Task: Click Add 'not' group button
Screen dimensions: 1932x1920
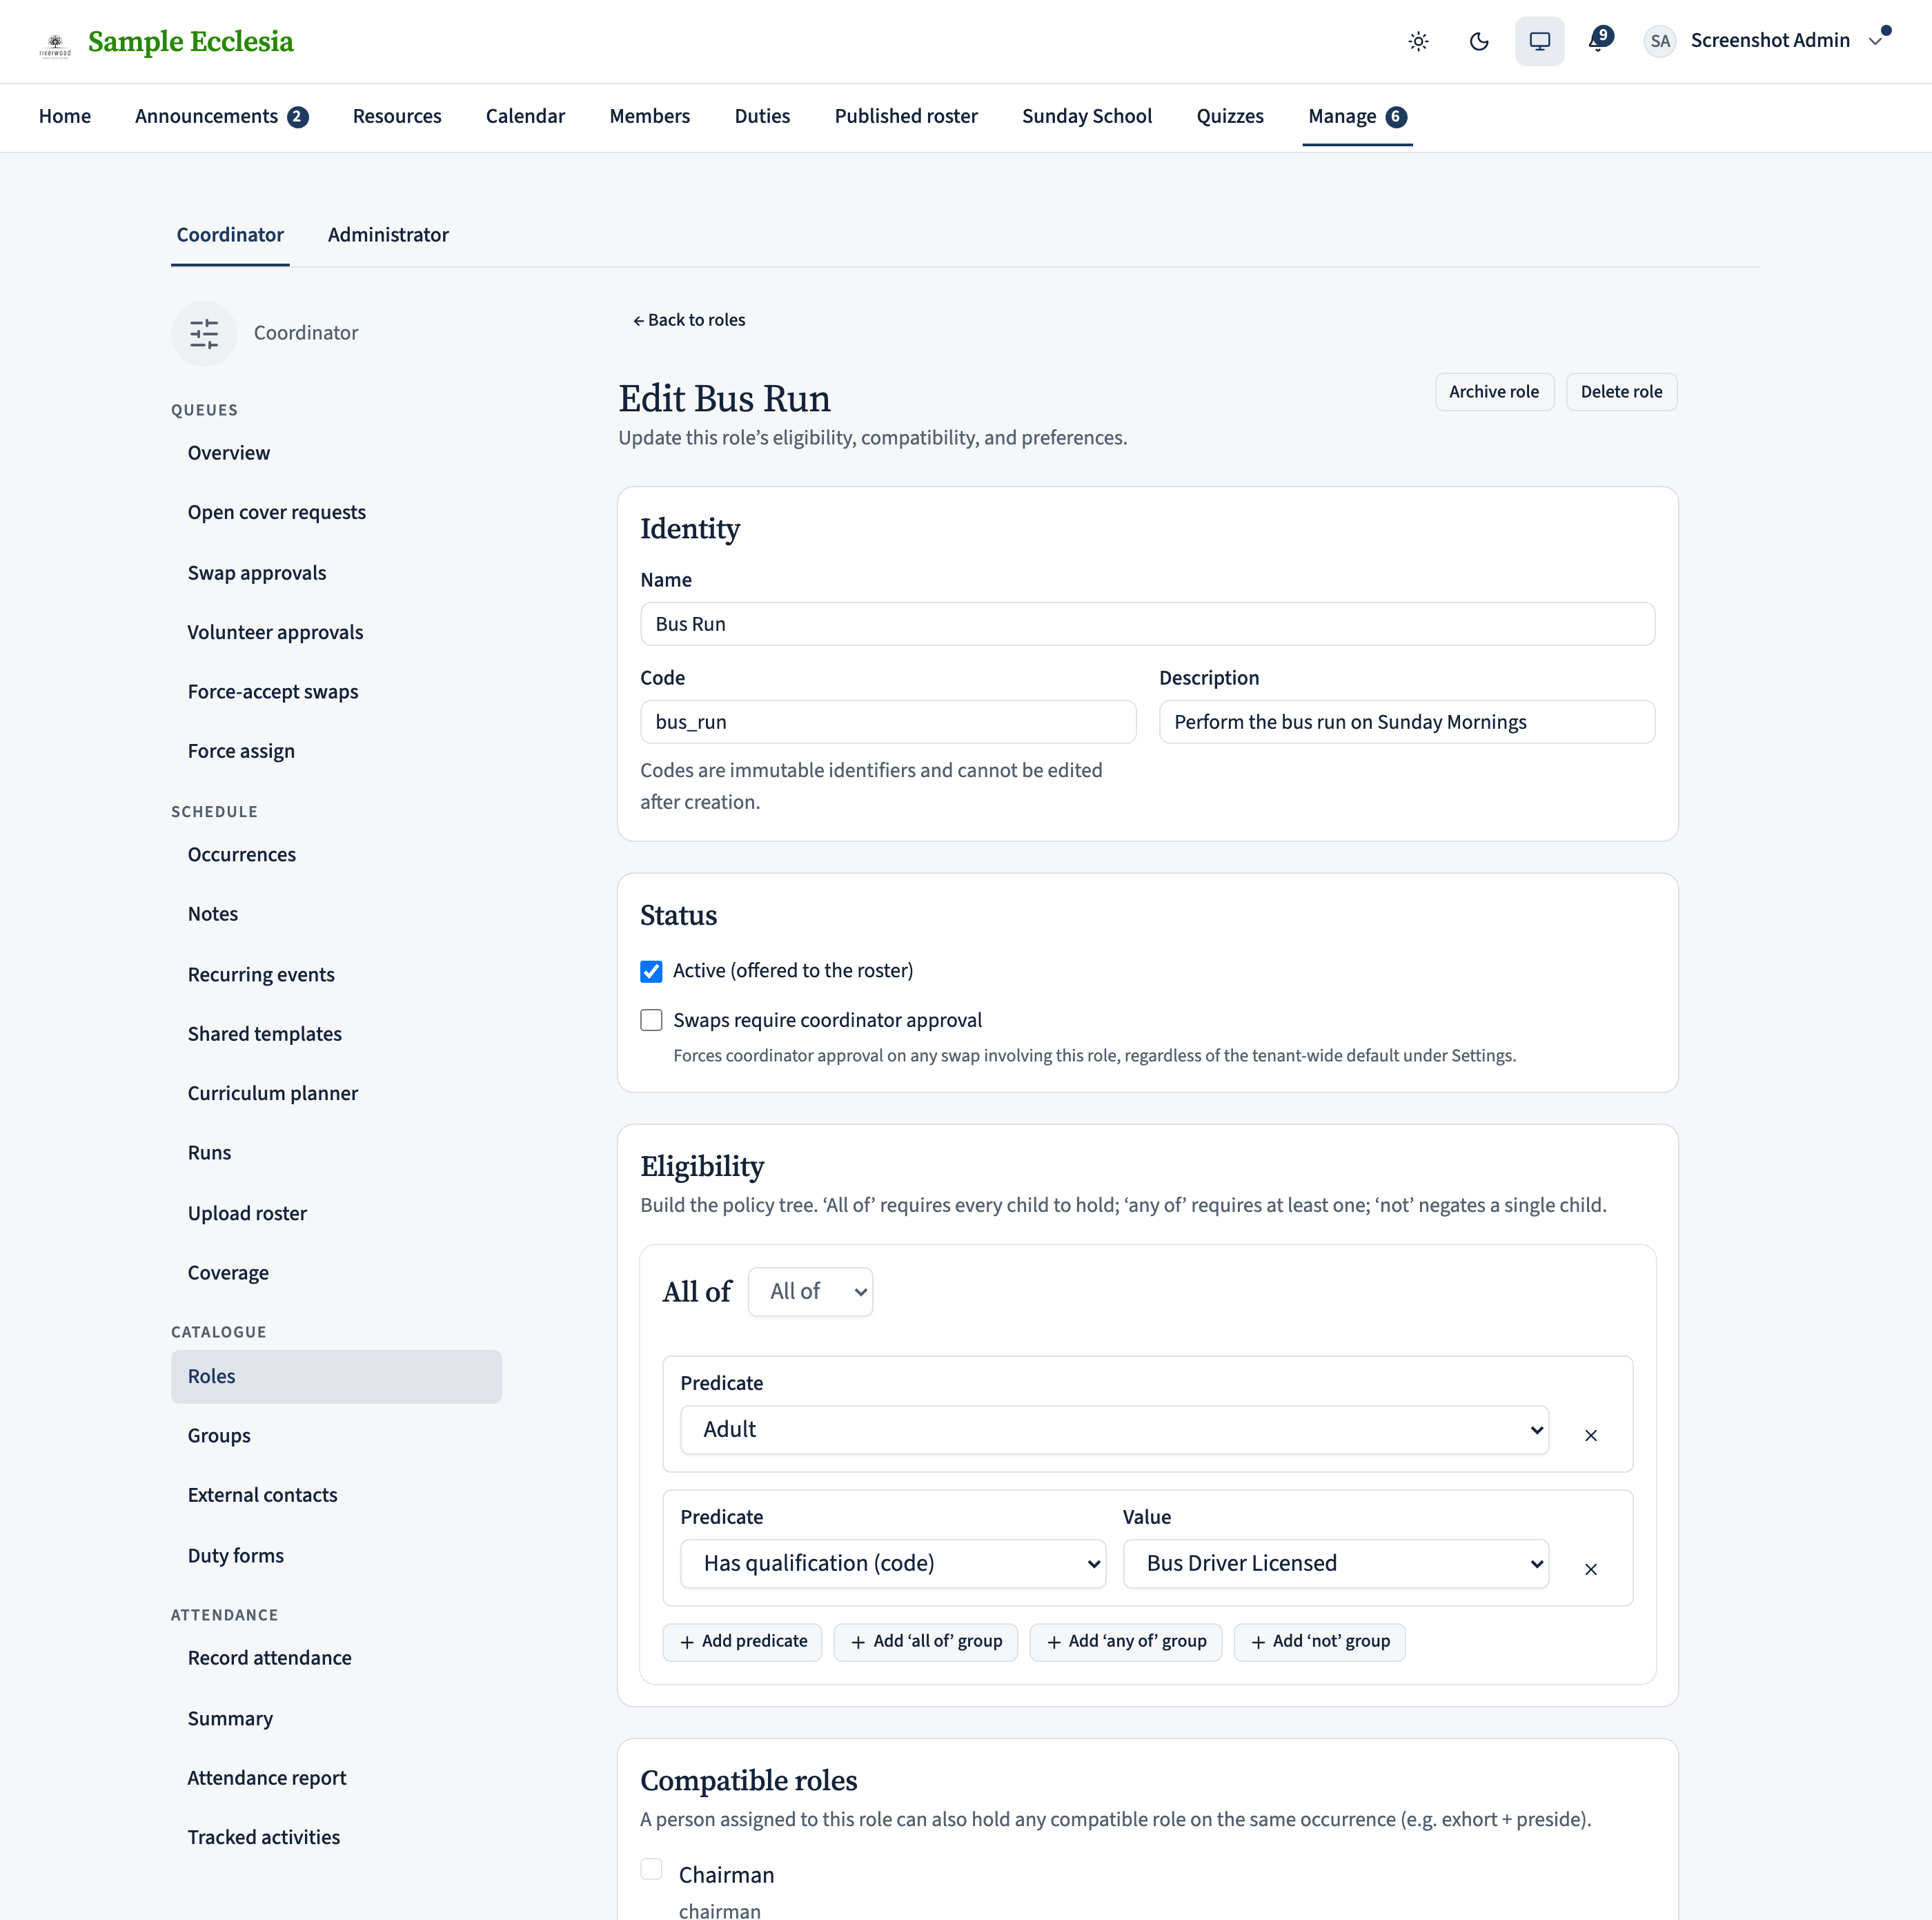Action: point(1319,1642)
